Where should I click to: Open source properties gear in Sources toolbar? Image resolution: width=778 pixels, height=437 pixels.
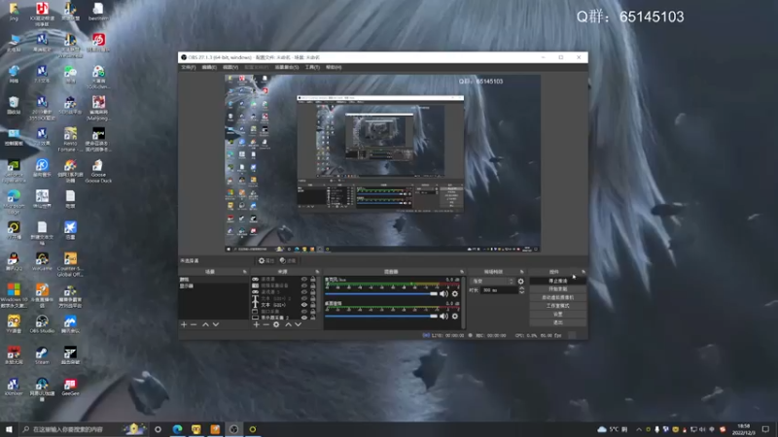point(276,324)
